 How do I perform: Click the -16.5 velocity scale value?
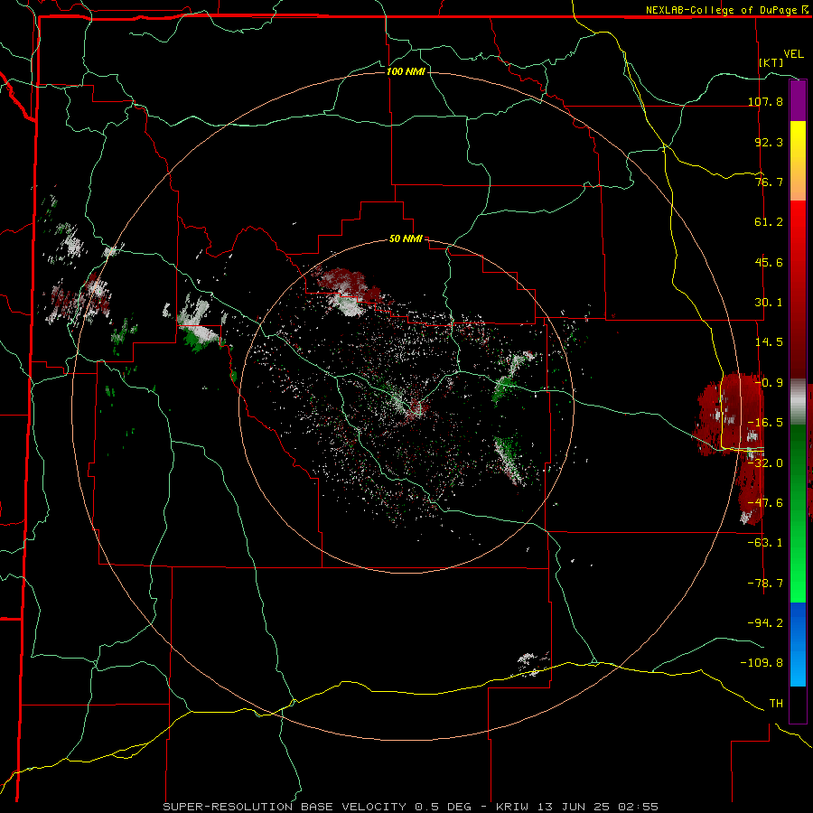(765, 423)
